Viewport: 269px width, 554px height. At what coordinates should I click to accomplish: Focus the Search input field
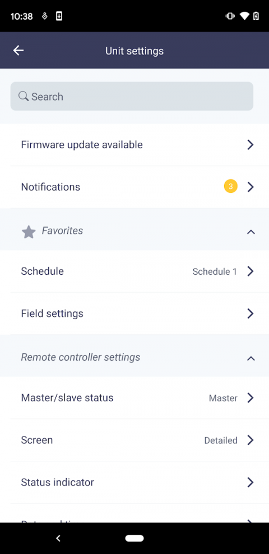coord(132,96)
